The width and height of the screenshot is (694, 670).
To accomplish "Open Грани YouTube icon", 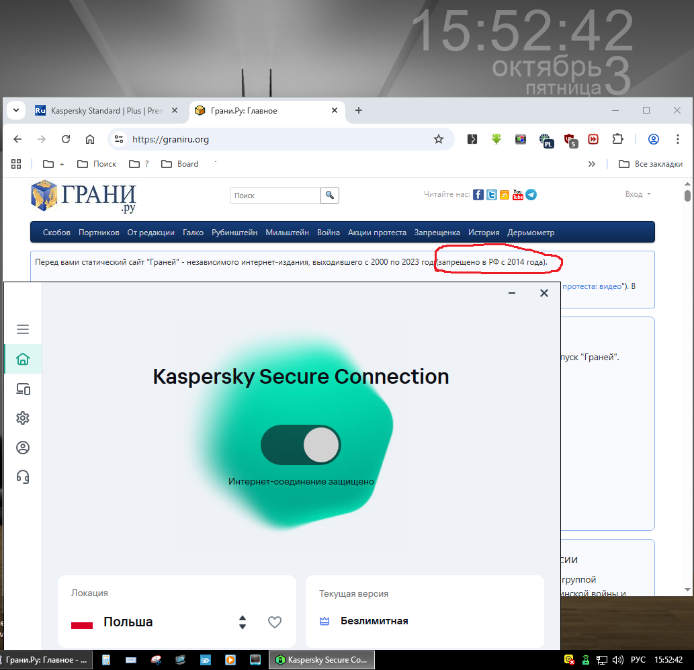I will (x=517, y=195).
